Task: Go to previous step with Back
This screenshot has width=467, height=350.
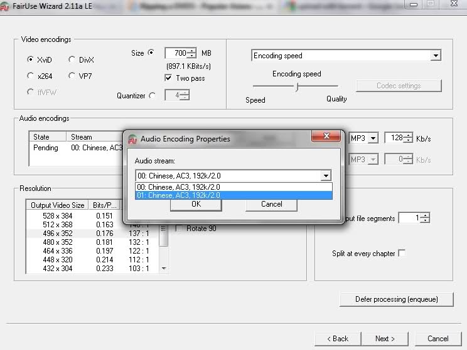Action: click(x=338, y=339)
